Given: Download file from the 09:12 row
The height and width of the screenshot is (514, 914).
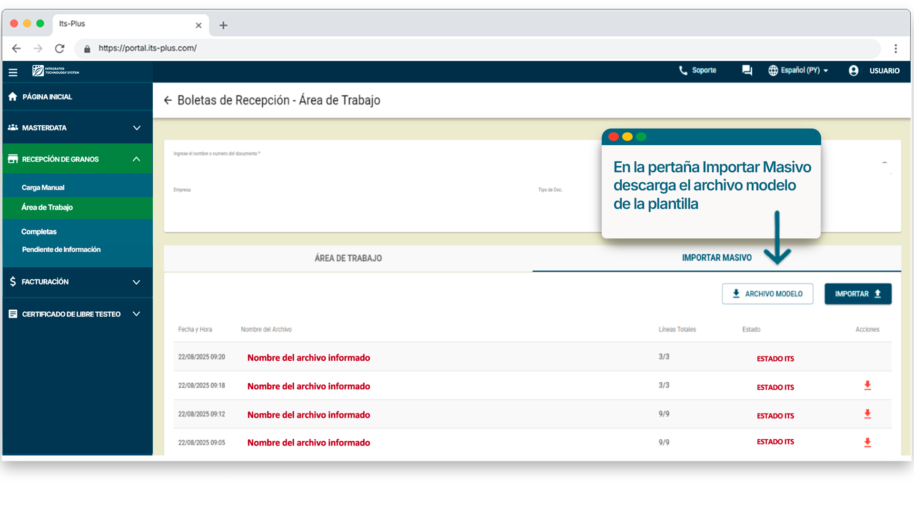Looking at the screenshot, I should tap(867, 414).
